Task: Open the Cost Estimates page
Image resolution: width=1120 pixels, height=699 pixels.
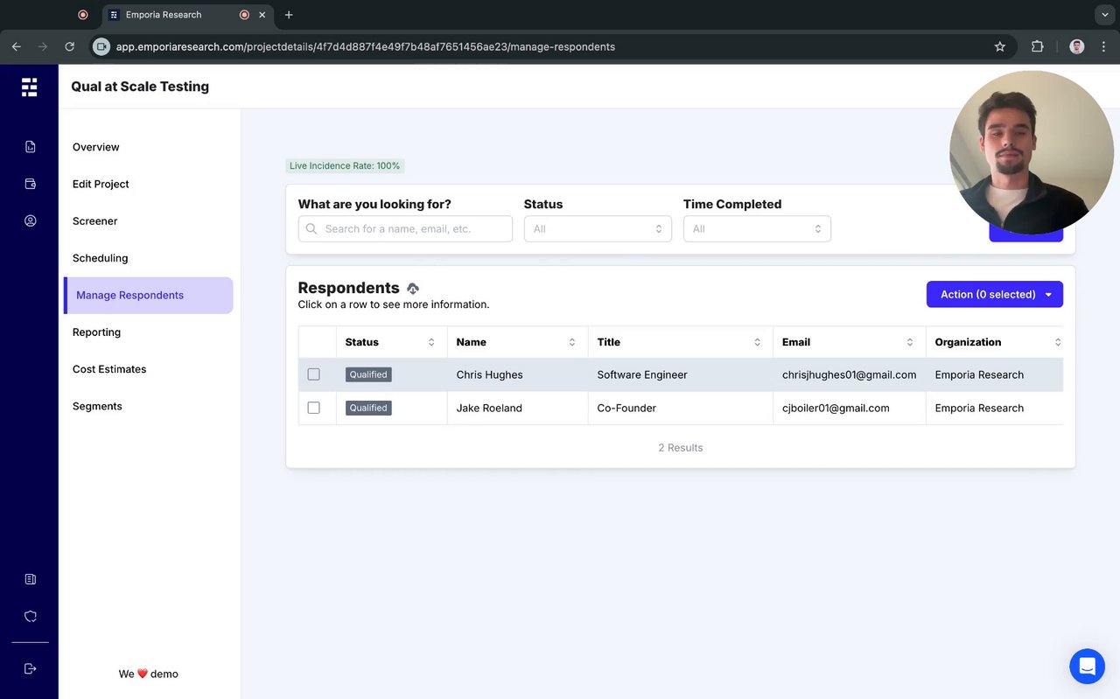Action: (109, 369)
